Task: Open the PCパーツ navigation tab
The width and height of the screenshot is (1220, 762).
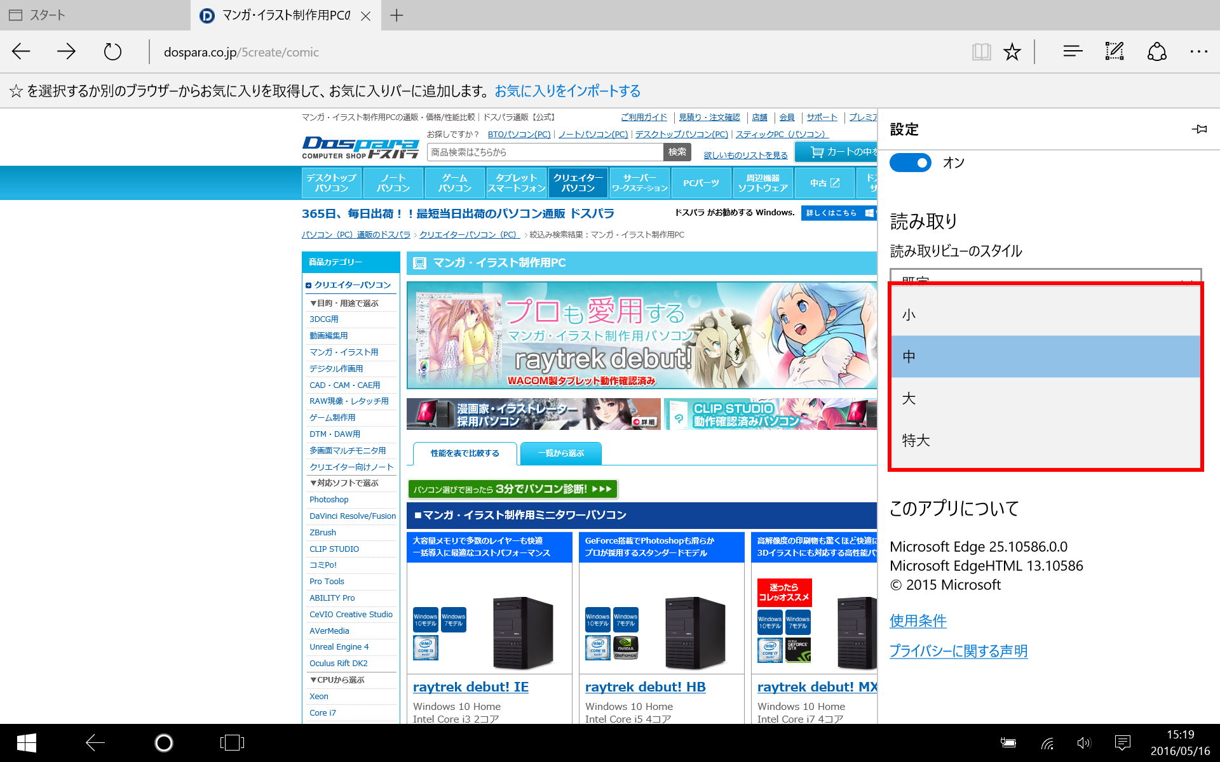Action: (701, 183)
